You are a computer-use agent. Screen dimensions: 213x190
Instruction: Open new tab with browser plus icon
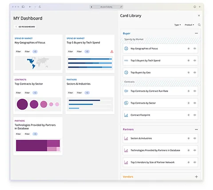coord(200,7)
